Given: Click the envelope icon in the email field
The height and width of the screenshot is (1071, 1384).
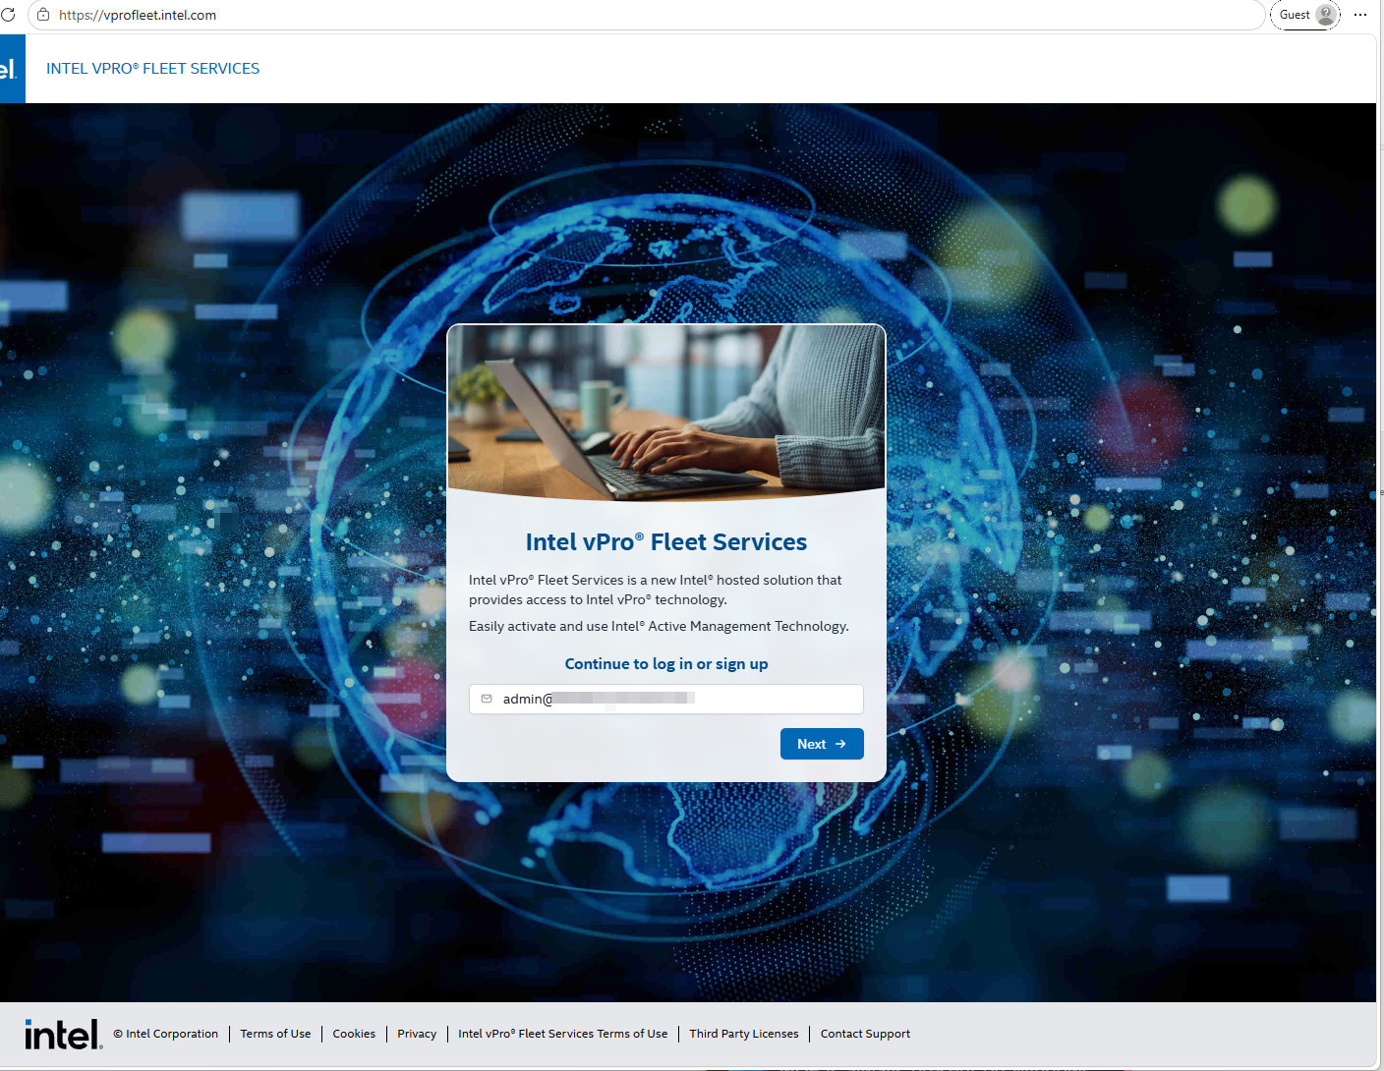Looking at the screenshot, I should pos(487,699).
